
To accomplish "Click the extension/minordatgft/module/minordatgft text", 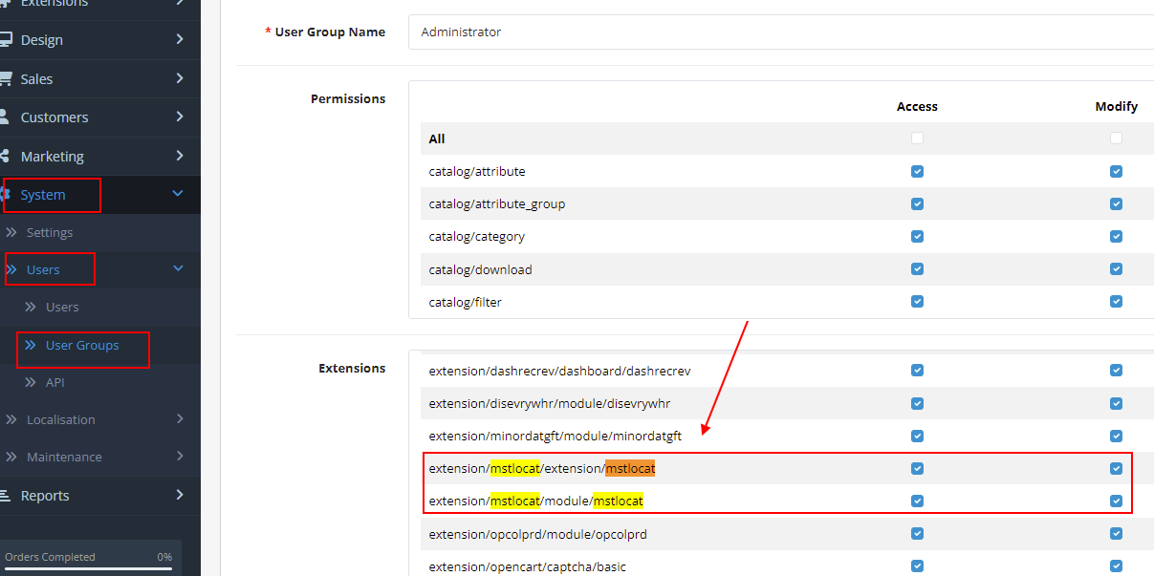I will tap(555, 436).
